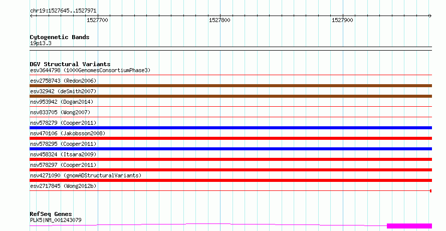Click the Cytogenetic Bands track heading
Screen dimensions: 446x231
[60, 37]
